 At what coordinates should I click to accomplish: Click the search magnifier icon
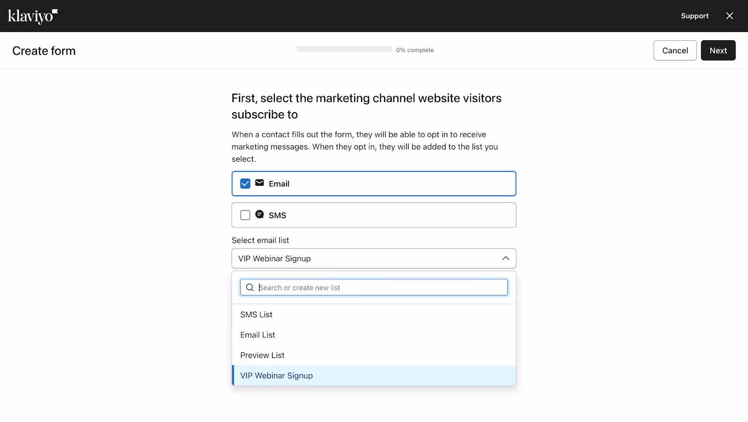250,287
